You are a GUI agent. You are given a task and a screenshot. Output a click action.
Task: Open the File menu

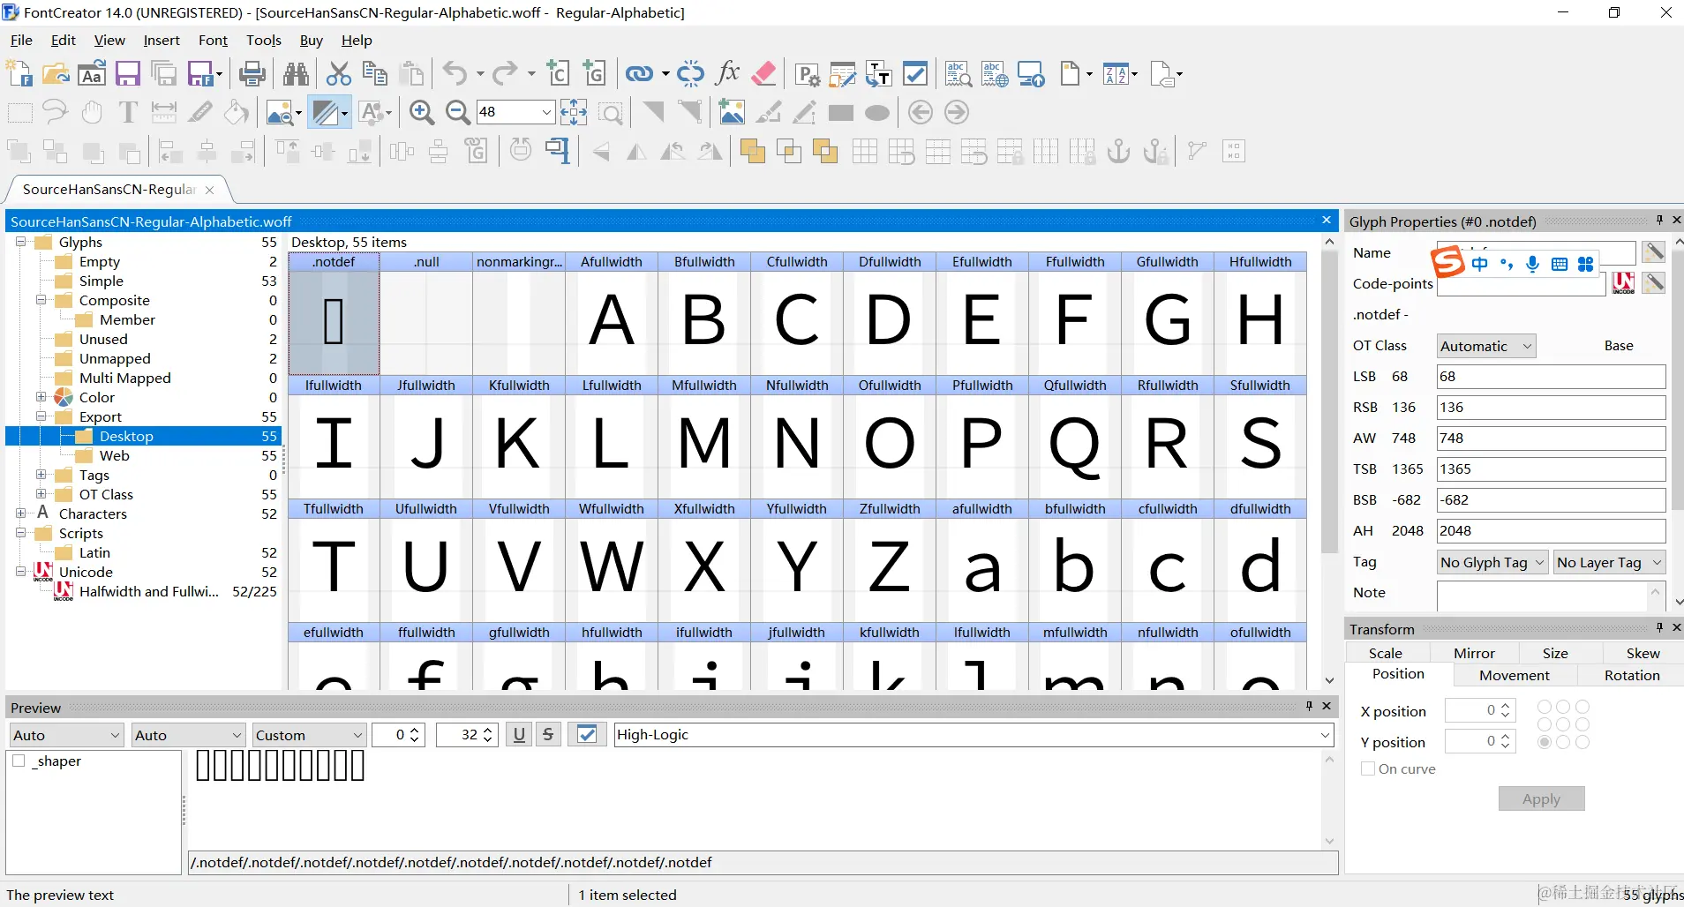pyautogui.click(x=21, y=40)
